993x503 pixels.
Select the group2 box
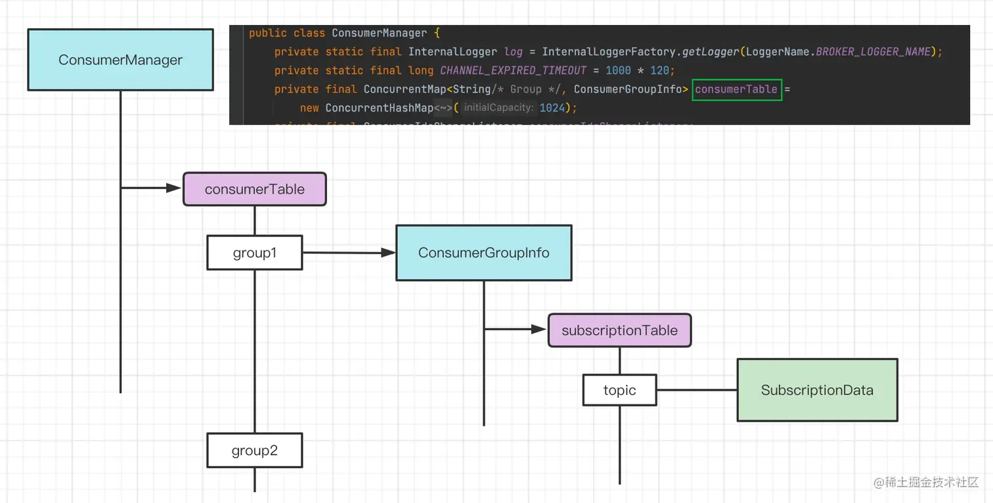pos(254,450)
